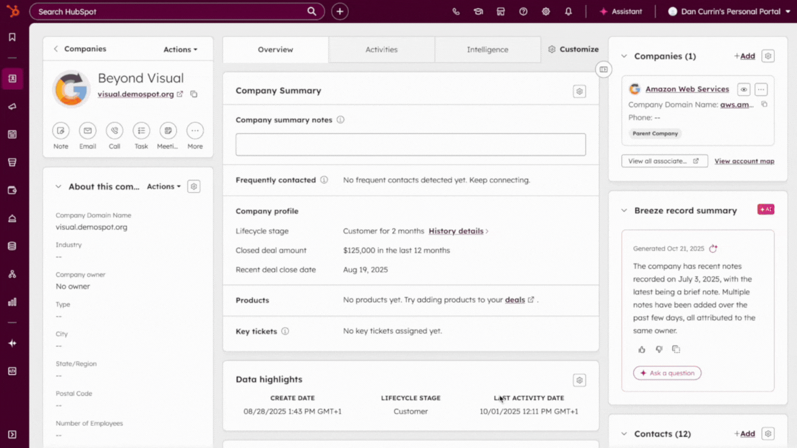The image size is (797, 448).
Task: Open Dan Currin's Personal Portal account menu
Action: tap(729, 11)
